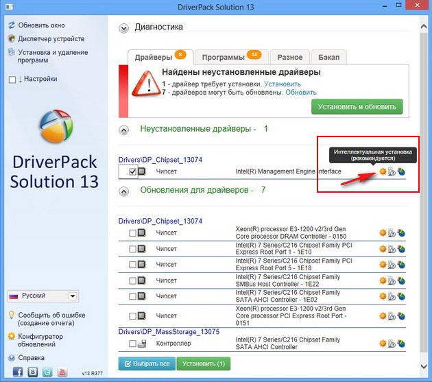
Task: Check the Контроллер SATA AHCI driver checkbox
Action: click(132, 344)
